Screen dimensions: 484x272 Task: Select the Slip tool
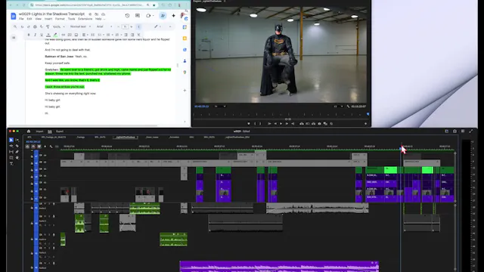coord(11,152)
